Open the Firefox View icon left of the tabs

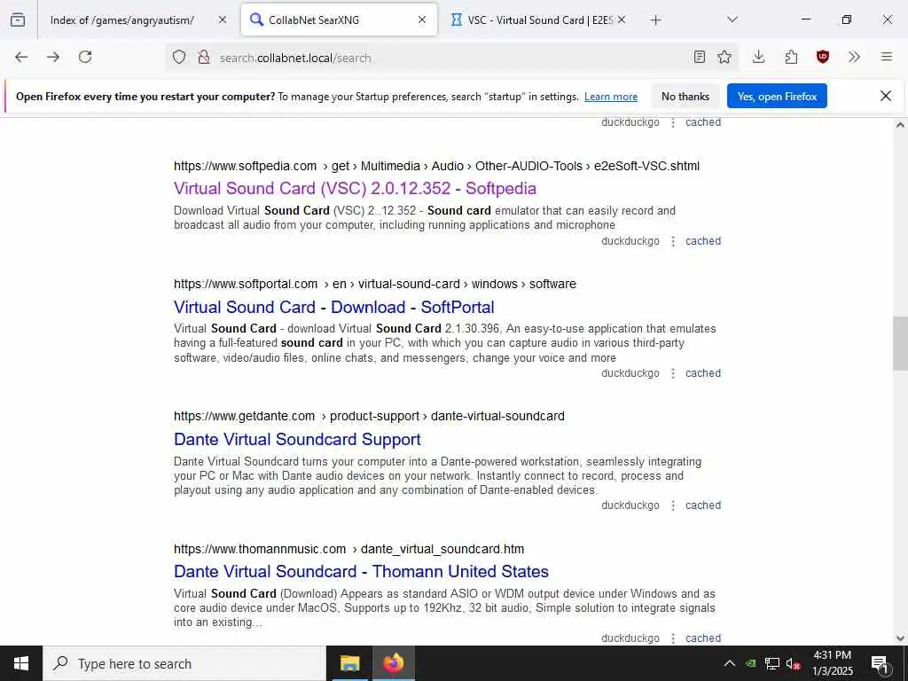tap(18, 20)
